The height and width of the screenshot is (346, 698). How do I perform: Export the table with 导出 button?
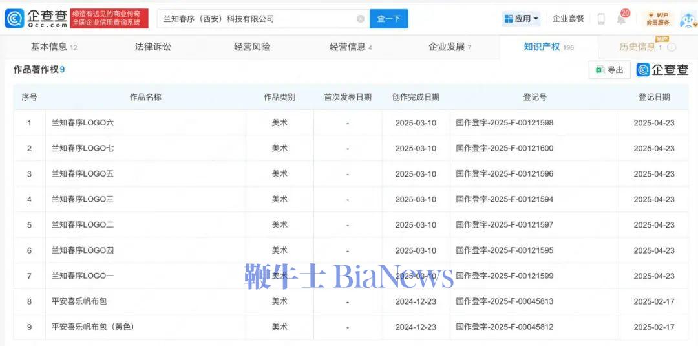(x=609, y=70)
